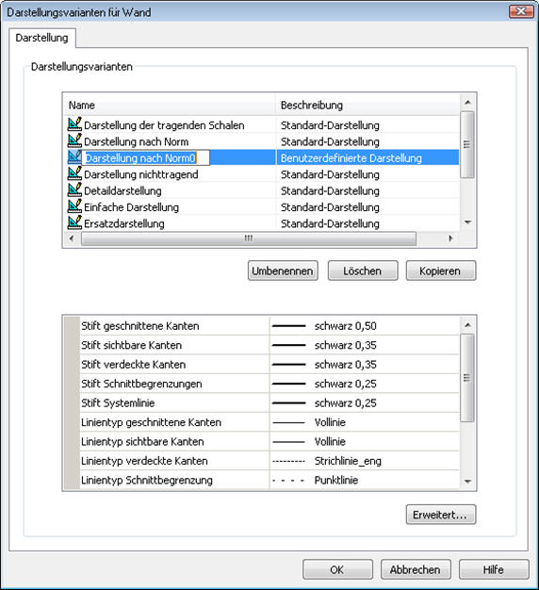The width and height of the screenshot is (539, 590).
Task: Click the Beschreibung column header
Action: (367, 105)
